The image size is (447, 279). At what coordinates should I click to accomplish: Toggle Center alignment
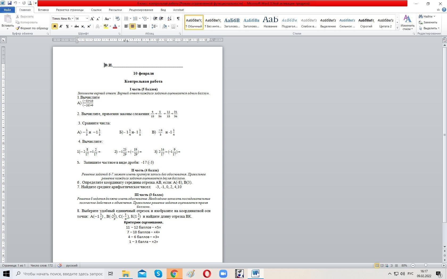pyautogui.click(x=132, y=26)
